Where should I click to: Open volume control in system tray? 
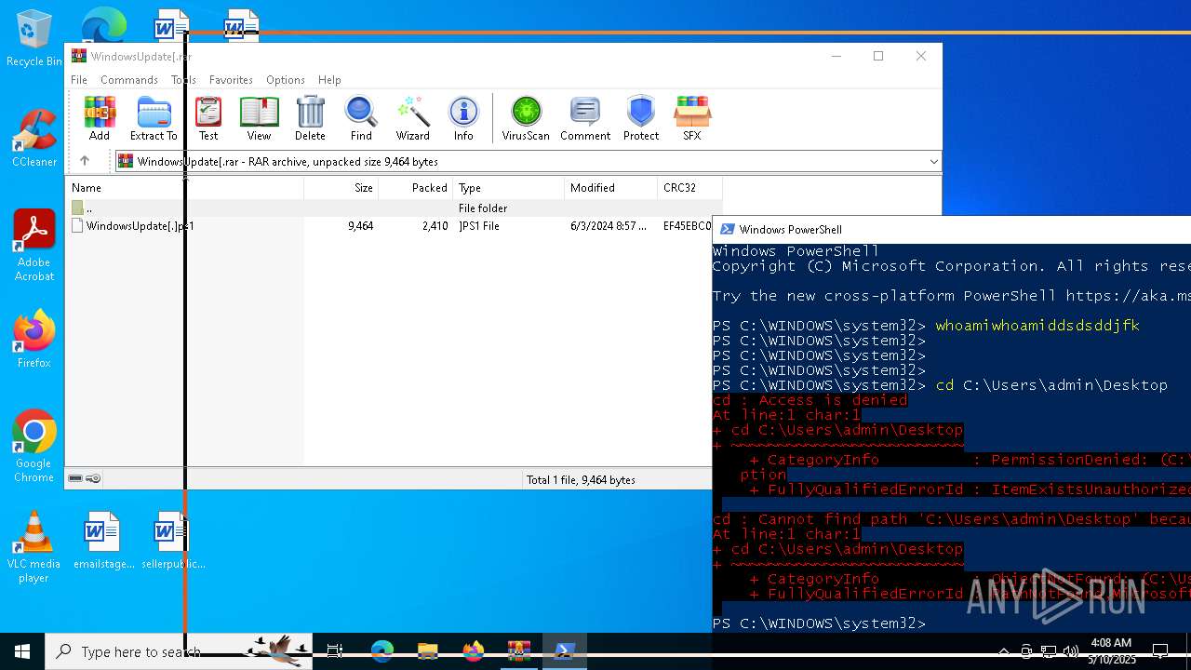1070,651
